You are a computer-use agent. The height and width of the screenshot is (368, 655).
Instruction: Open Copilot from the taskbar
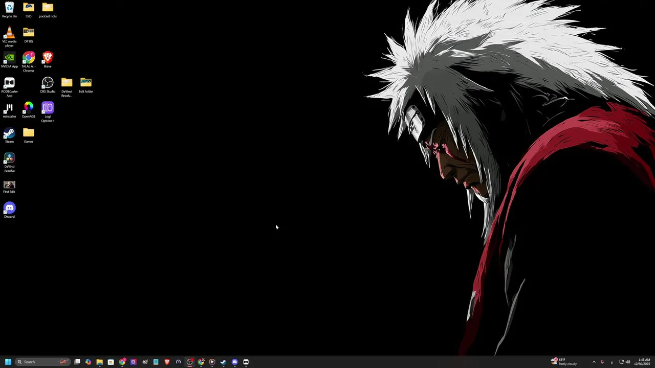pos(89,362)
